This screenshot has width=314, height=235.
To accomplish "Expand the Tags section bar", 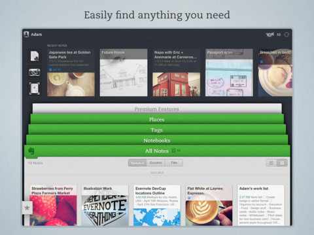I will click(157, 130).
